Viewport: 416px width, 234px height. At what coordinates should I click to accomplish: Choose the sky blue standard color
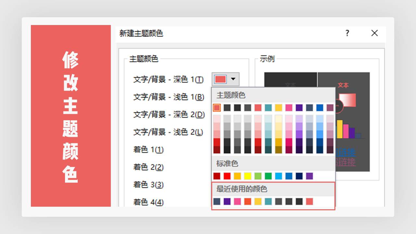point(279,175)
